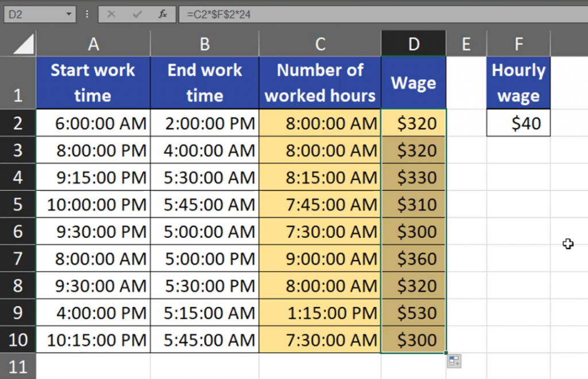The width and height of the screenshot is (588, 379).
Task: Open the Name Box dropdown arrow
Action: (70, 15)
